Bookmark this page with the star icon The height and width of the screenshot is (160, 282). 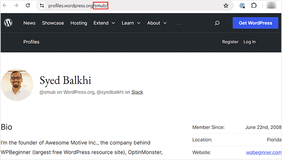tap(226, 6)
